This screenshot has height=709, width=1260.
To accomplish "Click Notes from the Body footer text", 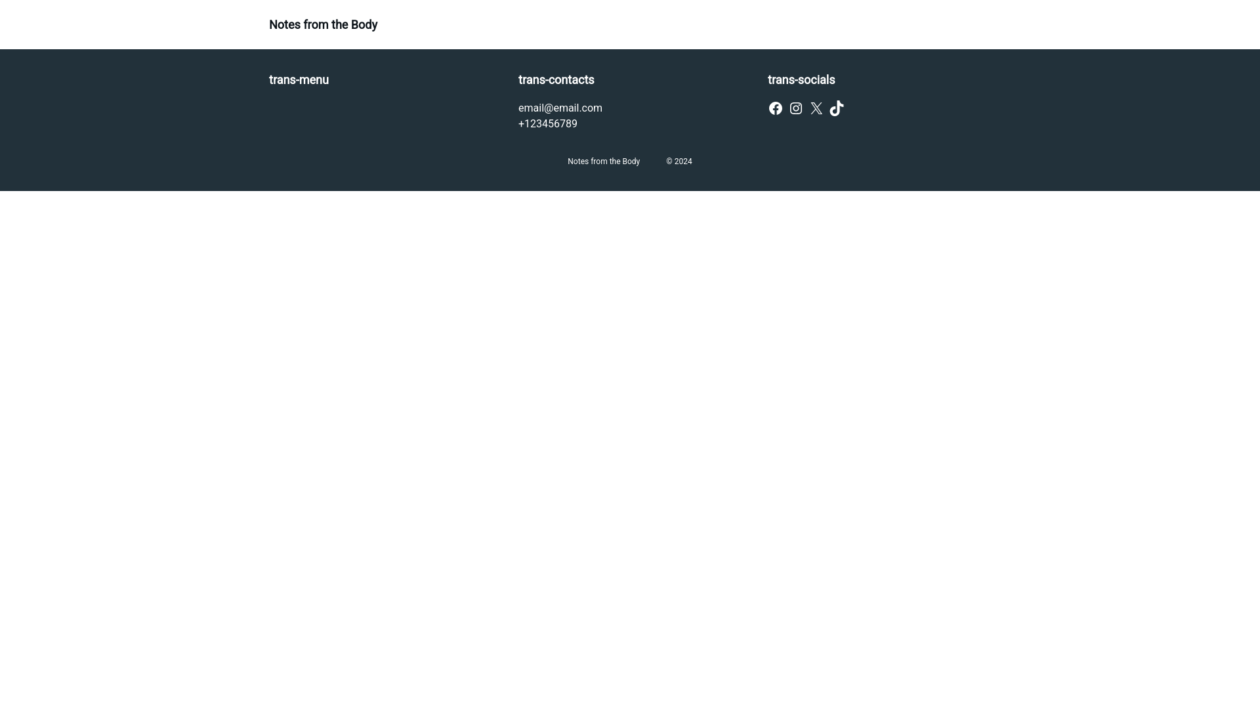I will (603, 161).
